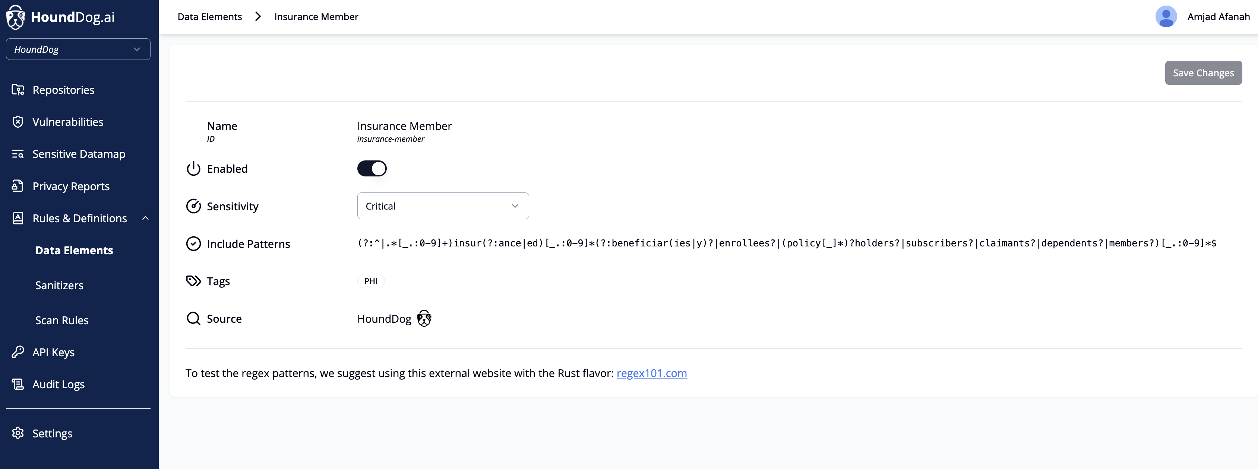Click the PHI tag chip

coord(371,281)
